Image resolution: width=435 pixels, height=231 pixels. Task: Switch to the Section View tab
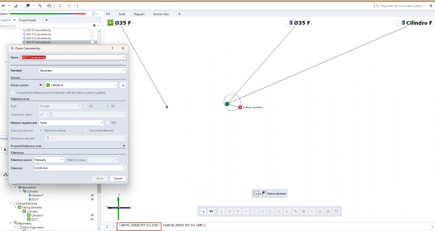click(161, 14)
